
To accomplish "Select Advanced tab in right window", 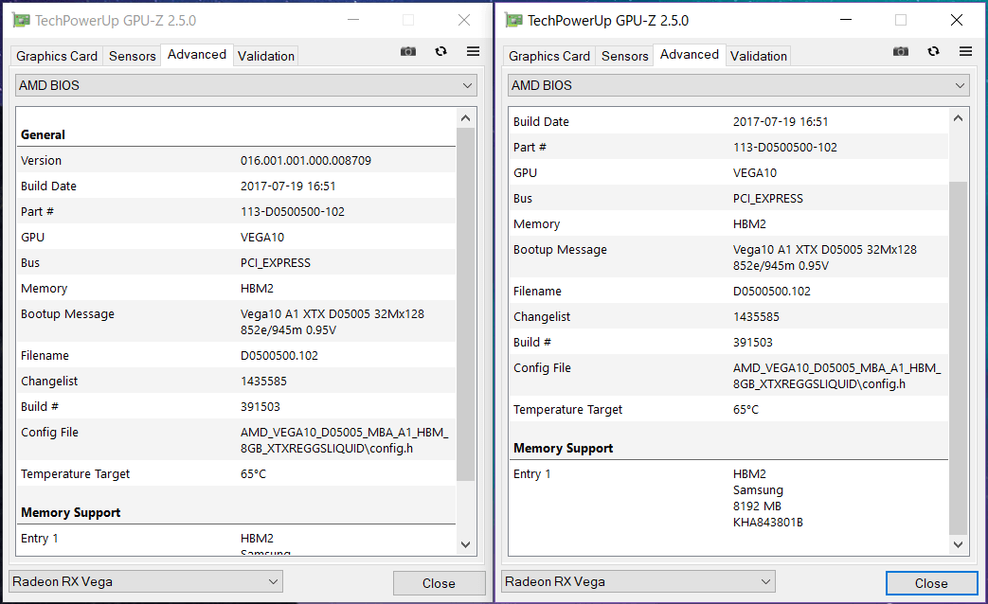I will (690, 55).
